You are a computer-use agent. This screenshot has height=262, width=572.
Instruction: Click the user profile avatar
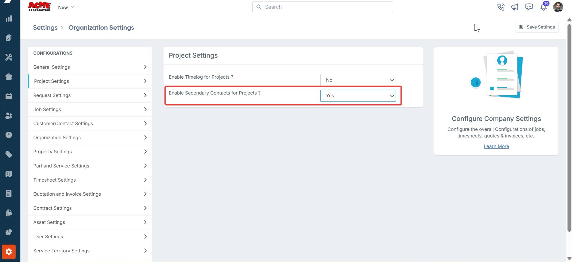click(x=558, y=7)
